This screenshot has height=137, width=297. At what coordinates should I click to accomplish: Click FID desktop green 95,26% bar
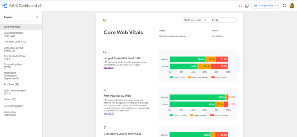coord(198,97)
